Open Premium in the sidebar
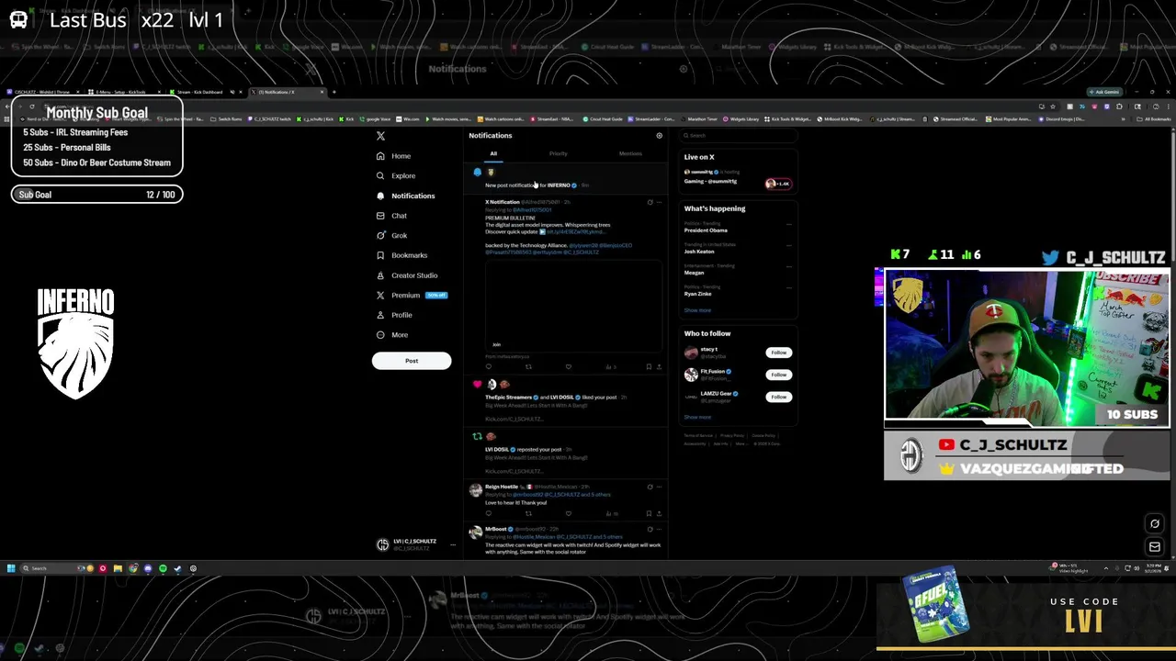 coord(411,295)
